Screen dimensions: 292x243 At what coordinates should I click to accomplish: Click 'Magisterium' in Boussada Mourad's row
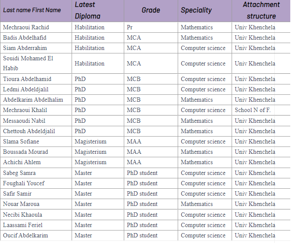coord(90,152)
